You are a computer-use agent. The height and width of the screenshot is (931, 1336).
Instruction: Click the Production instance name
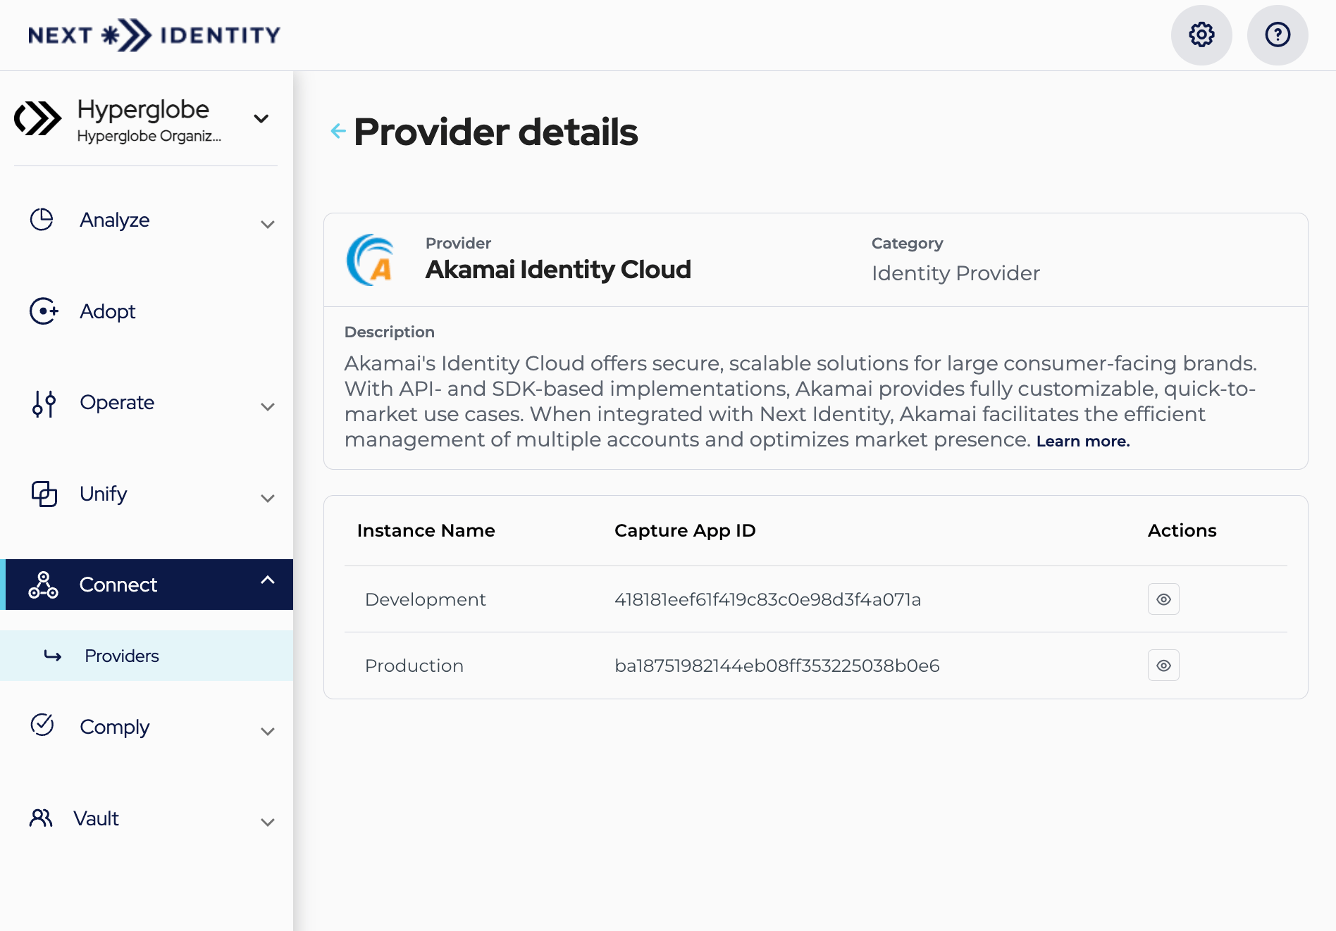pos(414,666)
